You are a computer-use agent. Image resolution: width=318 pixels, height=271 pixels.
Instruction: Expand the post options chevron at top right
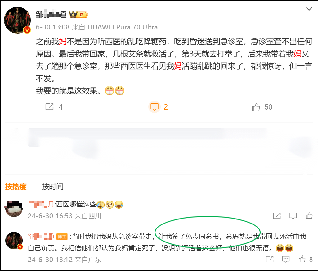click(x=309, y=9)
